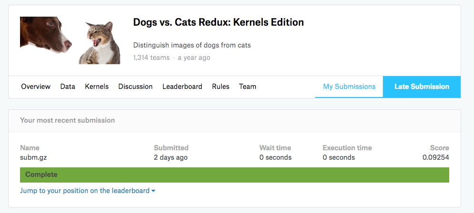Screen dimensions: 474x213
Task: Open the Discussion tab
Action: click(135, 87)
